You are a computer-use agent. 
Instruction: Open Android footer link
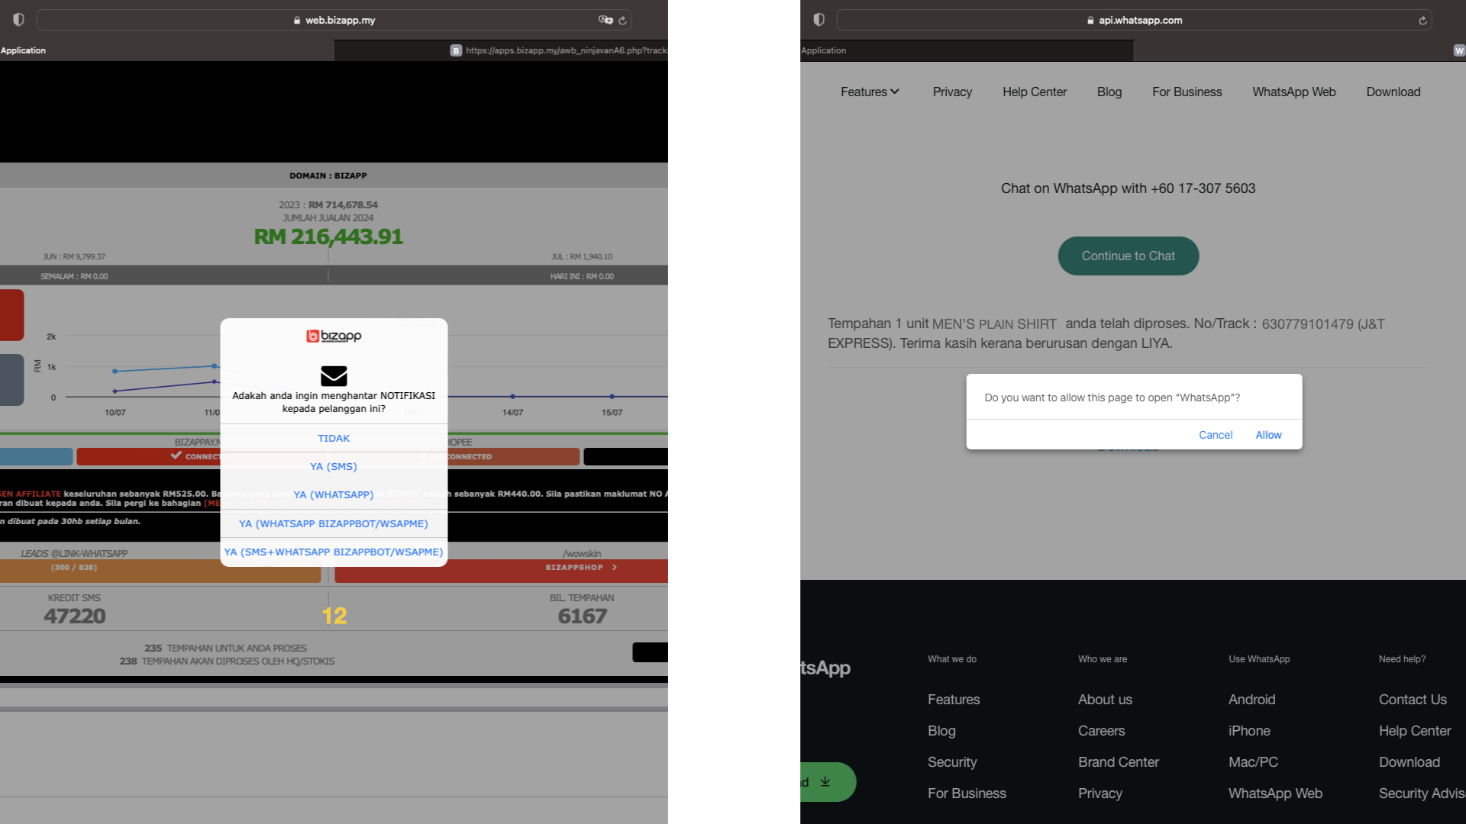pos(1251,700)
